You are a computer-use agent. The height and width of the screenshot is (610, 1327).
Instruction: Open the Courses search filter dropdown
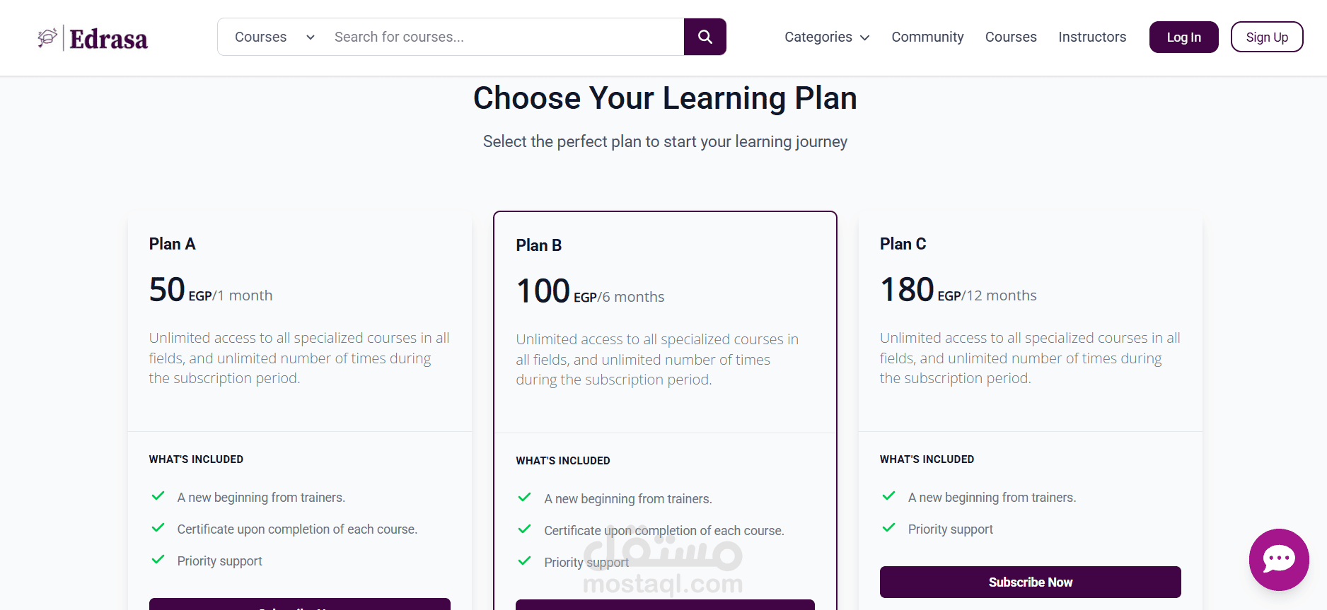pos(274,37)
